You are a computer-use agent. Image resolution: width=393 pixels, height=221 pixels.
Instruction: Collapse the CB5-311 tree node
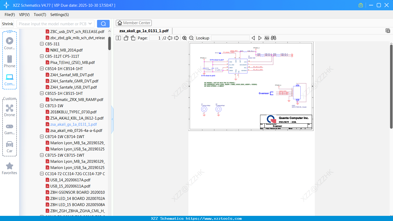(42, 44)
